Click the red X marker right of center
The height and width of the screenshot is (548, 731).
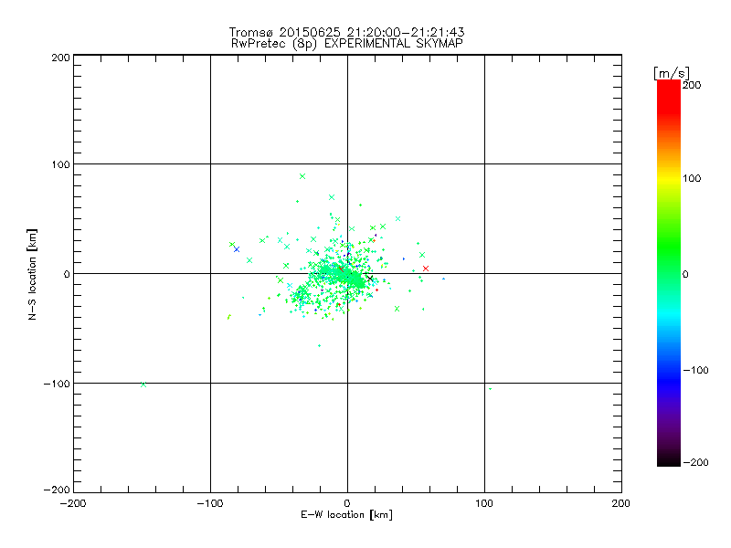coord(426,269)
